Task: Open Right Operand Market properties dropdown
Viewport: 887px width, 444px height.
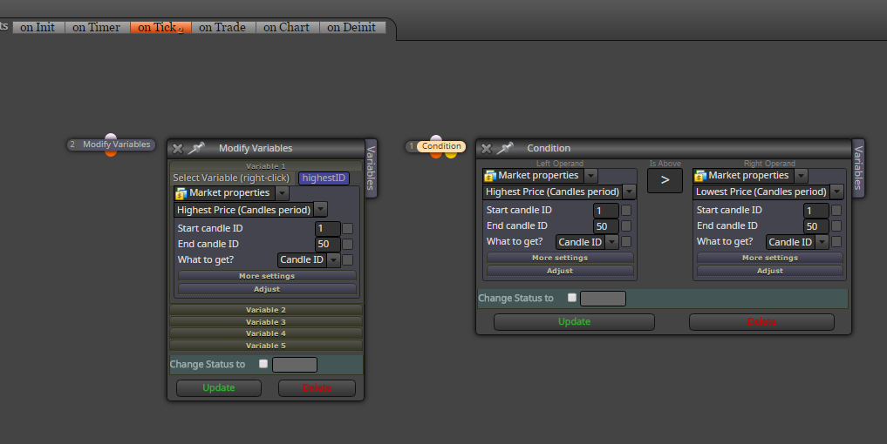Action: 801,176
